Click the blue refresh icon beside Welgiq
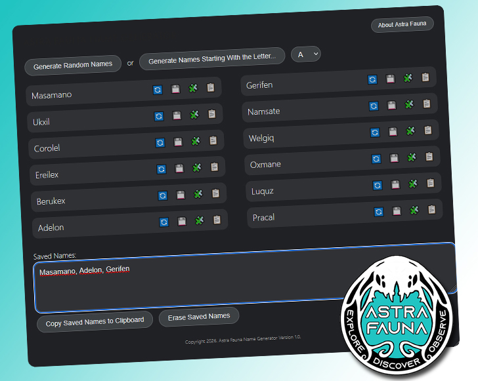The image size is (478, 381). (x=374, y=132)
